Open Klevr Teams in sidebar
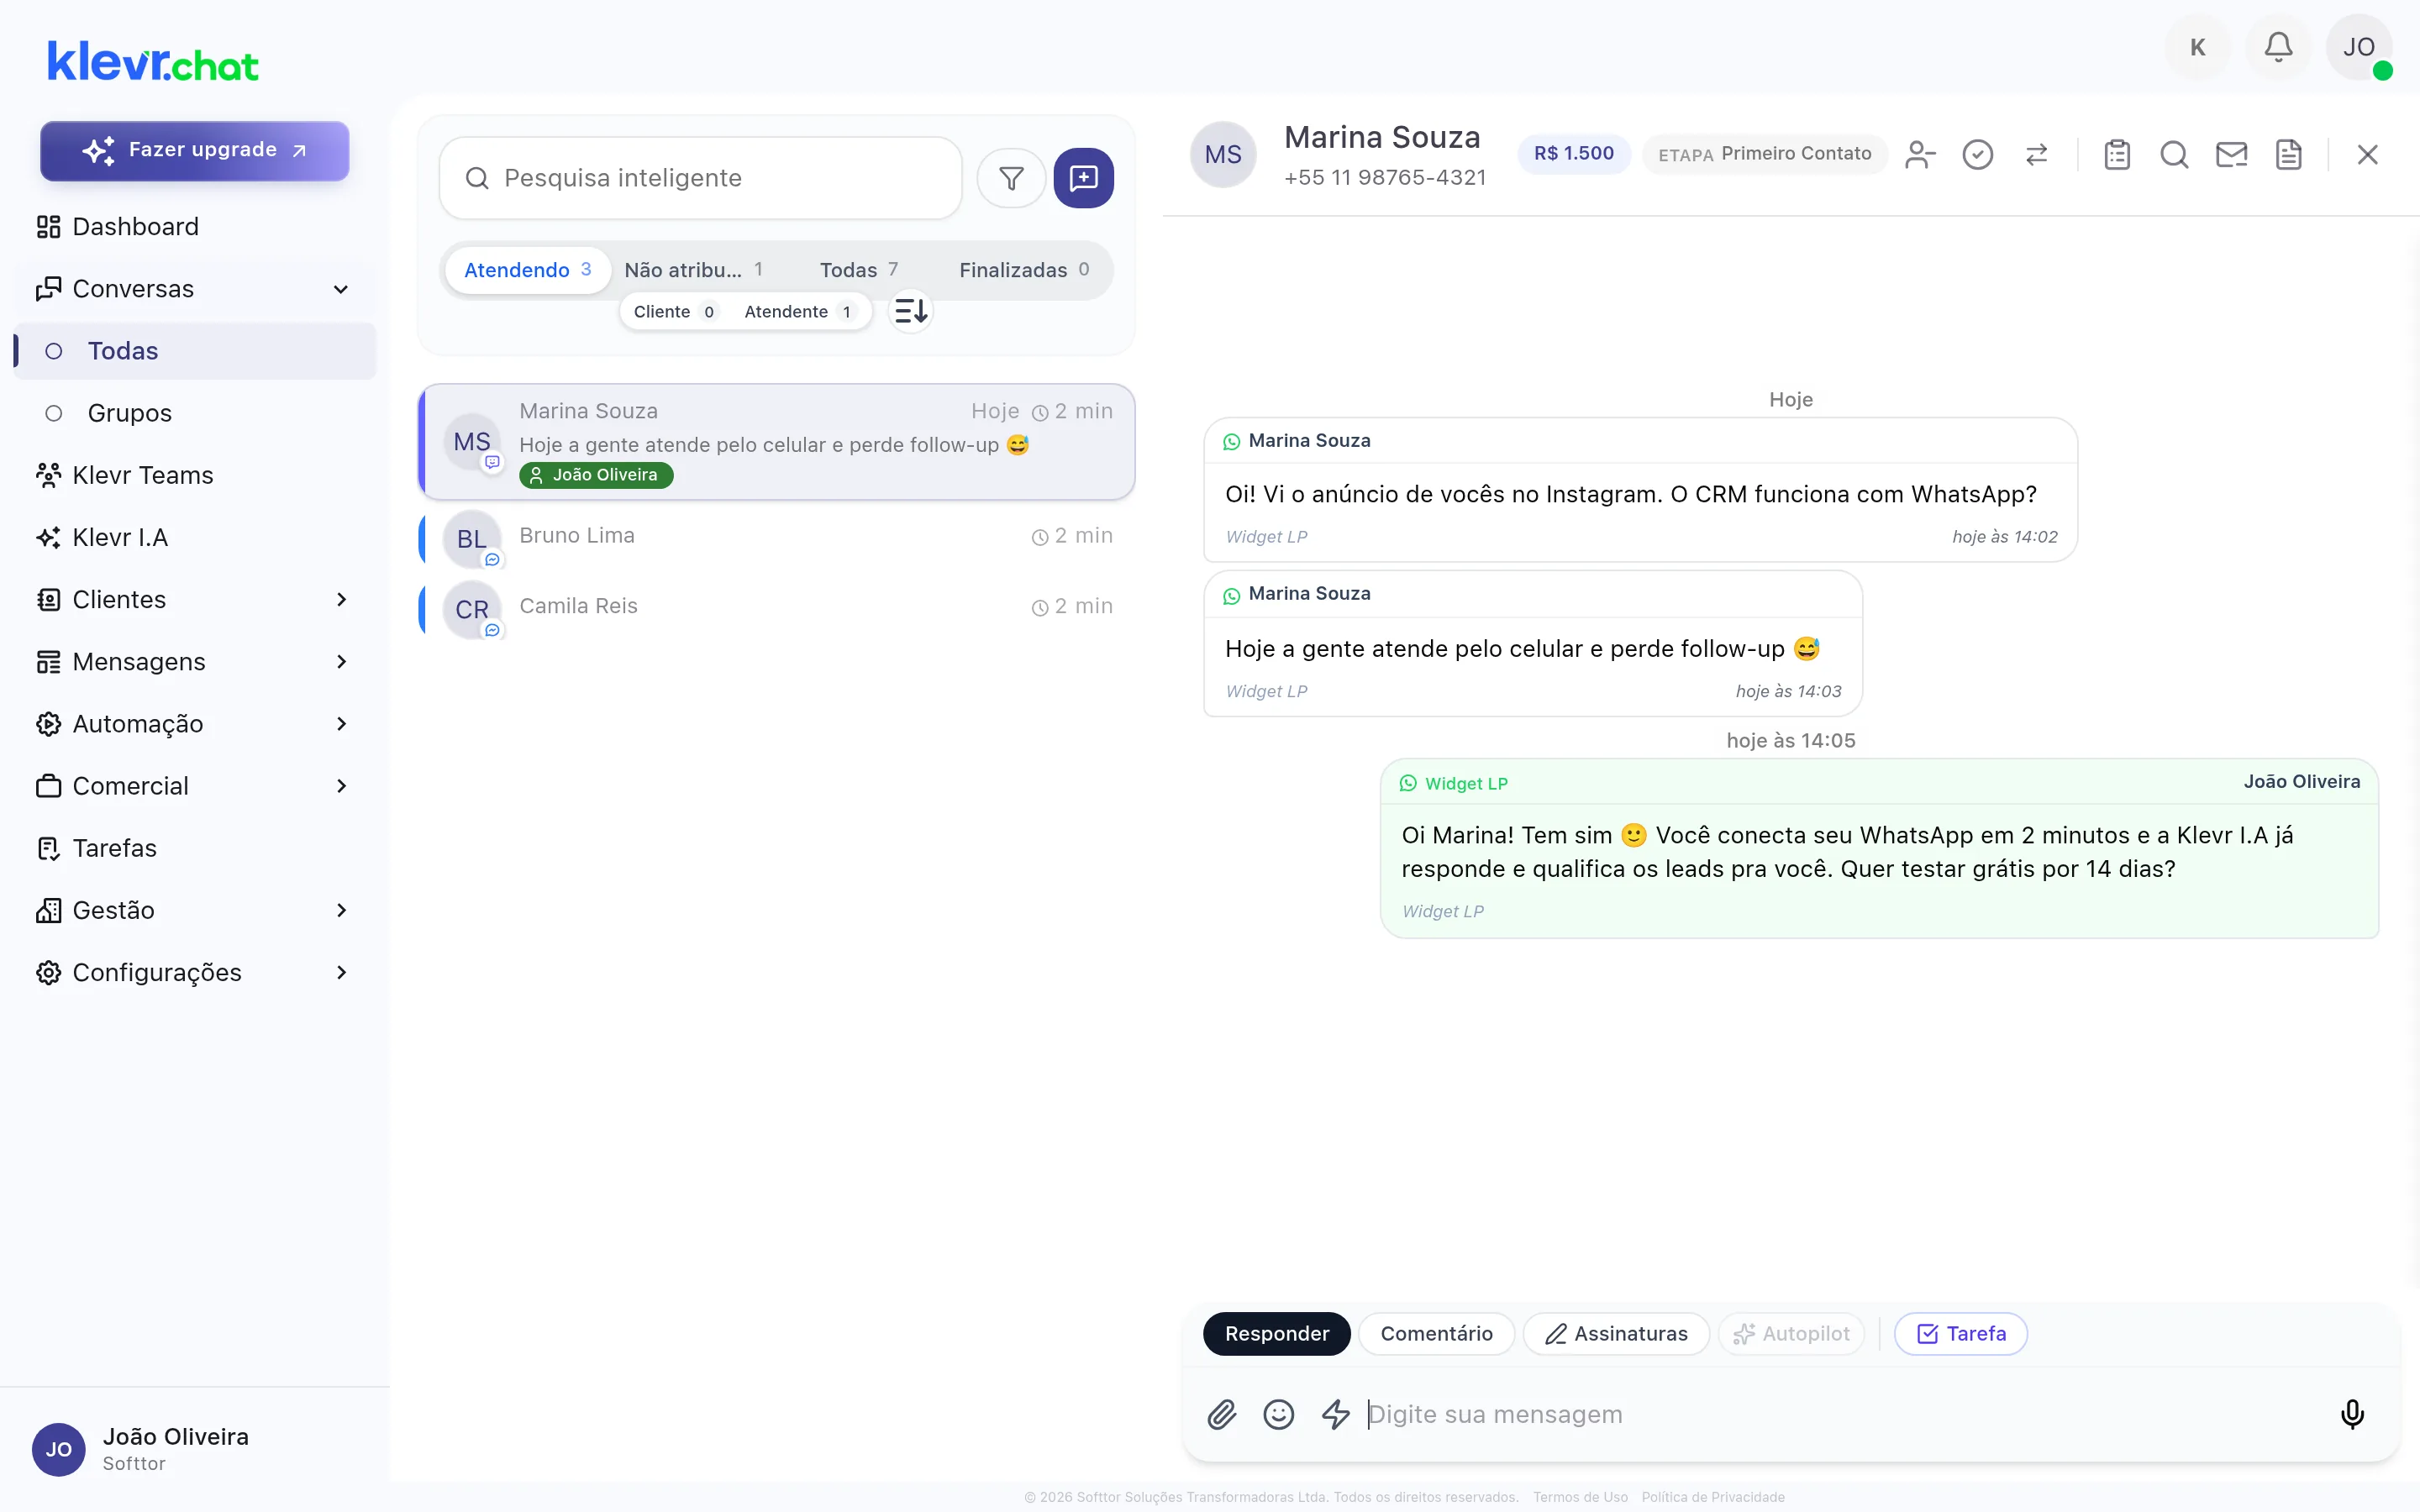This screenshot has height=1512, width=2420. [195, 475]
